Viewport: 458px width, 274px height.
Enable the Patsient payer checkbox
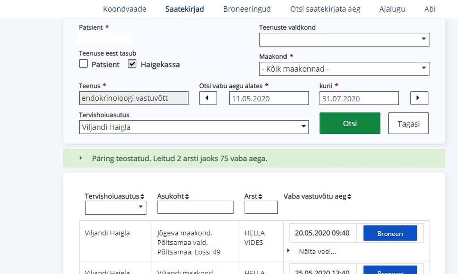(83, 64)
